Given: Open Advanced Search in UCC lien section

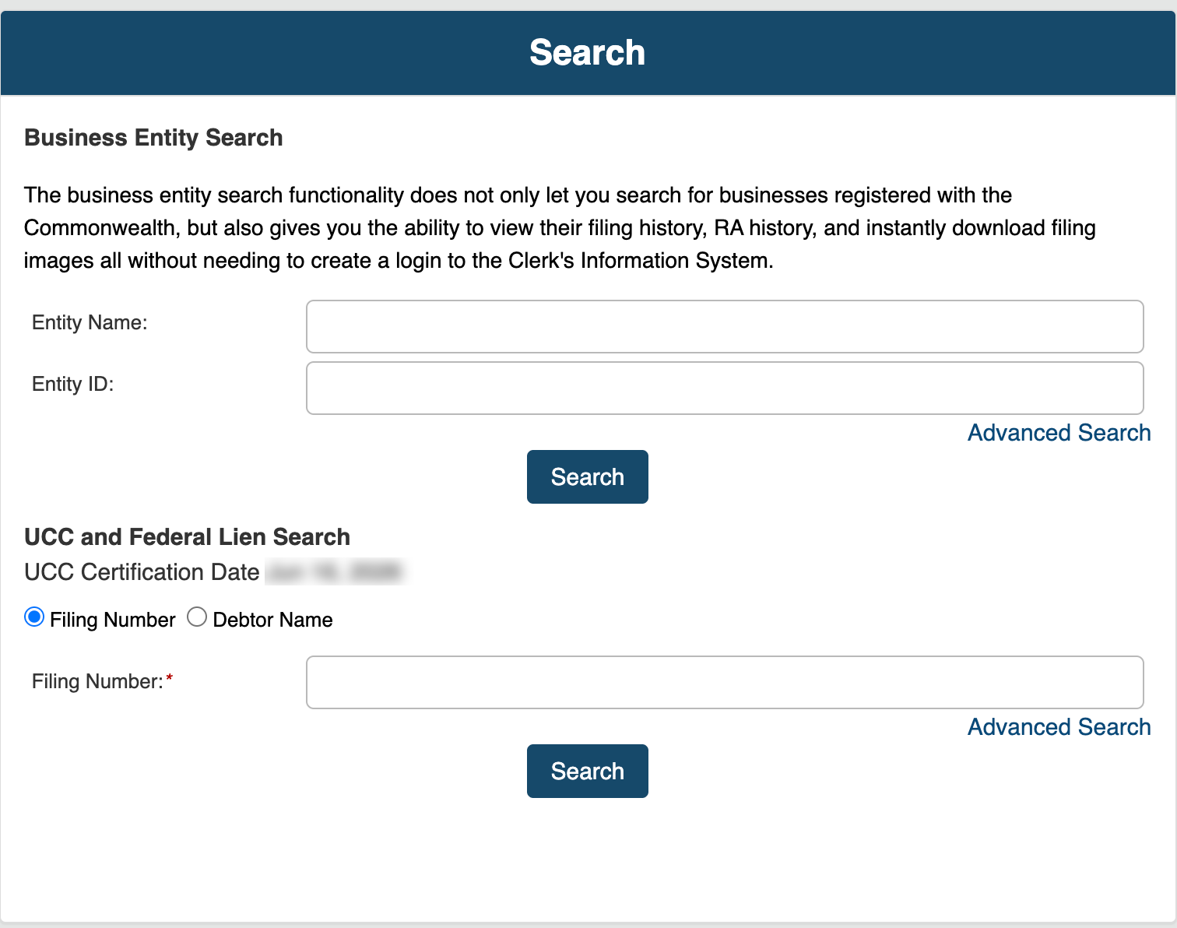Looking at the screenshot, I should pos(1059,727).
